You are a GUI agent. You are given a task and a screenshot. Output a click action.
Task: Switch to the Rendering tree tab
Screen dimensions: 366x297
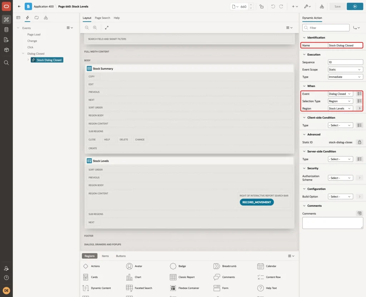point(19,18)
